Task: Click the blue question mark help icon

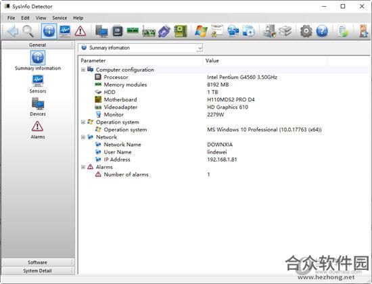Action: [x=322, y=31]
